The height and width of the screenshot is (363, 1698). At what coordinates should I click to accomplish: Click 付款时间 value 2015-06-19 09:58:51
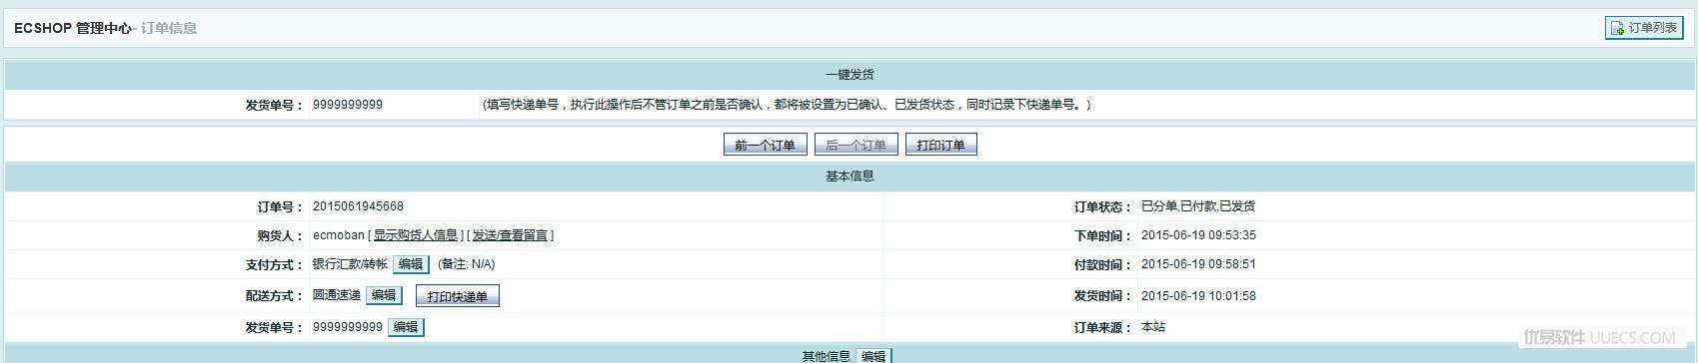[1198, 264]
